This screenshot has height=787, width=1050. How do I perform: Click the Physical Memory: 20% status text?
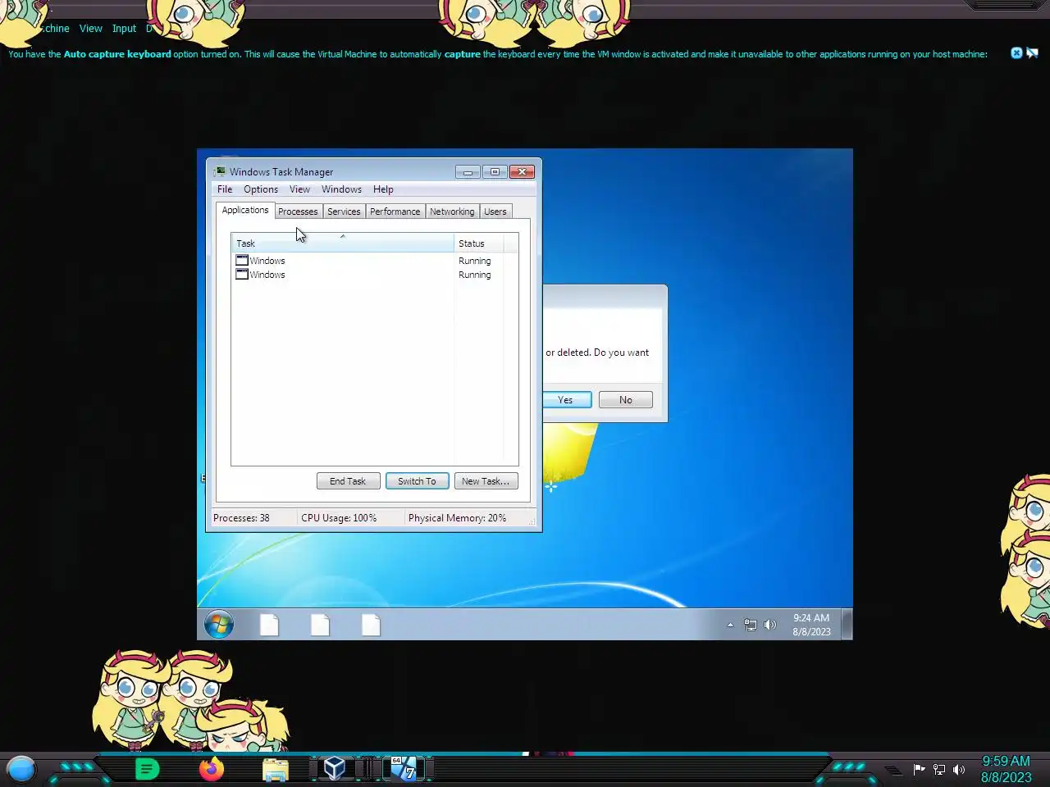457,518
